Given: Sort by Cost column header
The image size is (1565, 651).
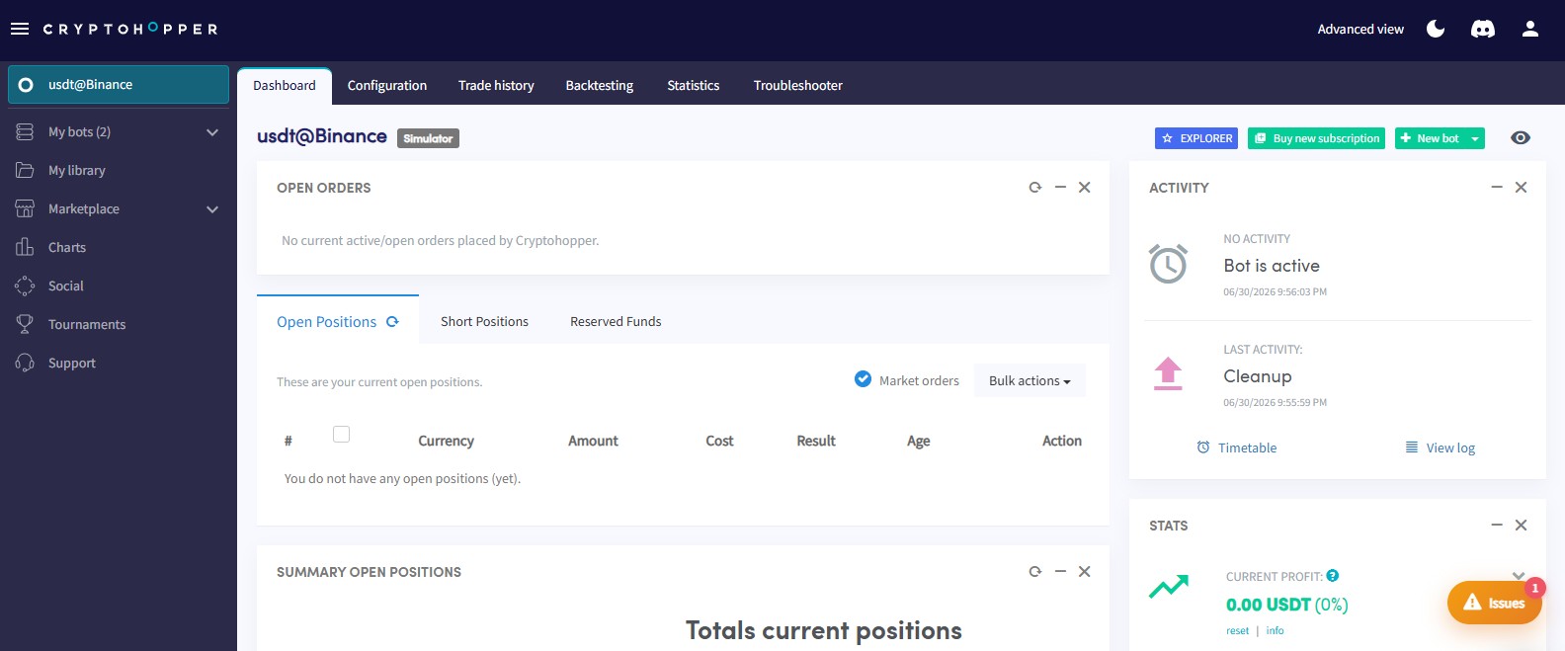Looking at the screenshot, I should coord(719,441).
